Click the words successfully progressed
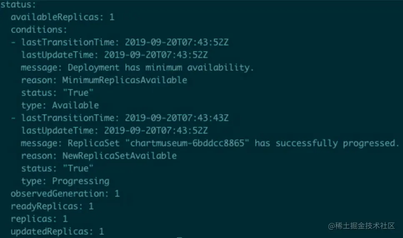 coord(337,143)
